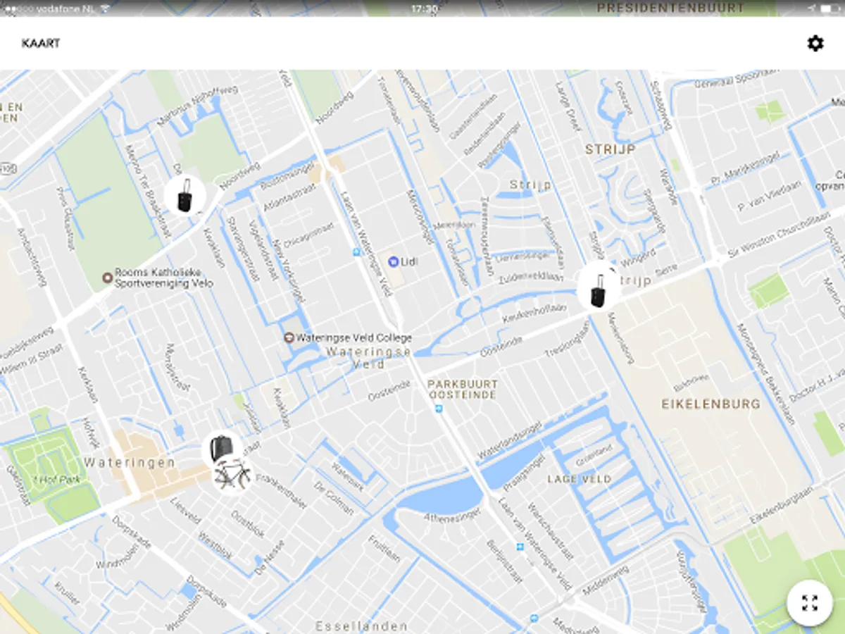
Task: Click the Sportvereniging Velo pin icon
Action: click(107, 278)
